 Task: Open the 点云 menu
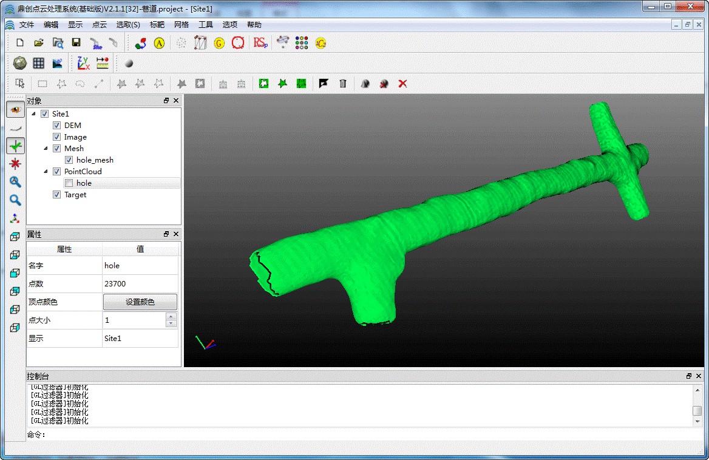(x=99, y=25)
